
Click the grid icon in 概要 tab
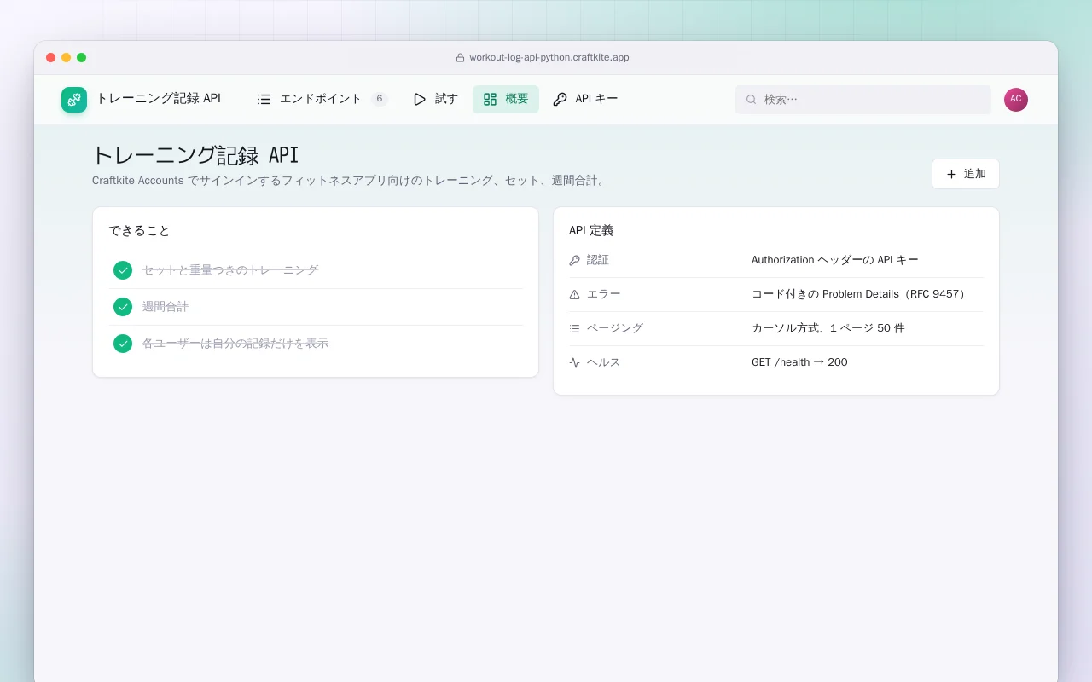coord(490,99)
